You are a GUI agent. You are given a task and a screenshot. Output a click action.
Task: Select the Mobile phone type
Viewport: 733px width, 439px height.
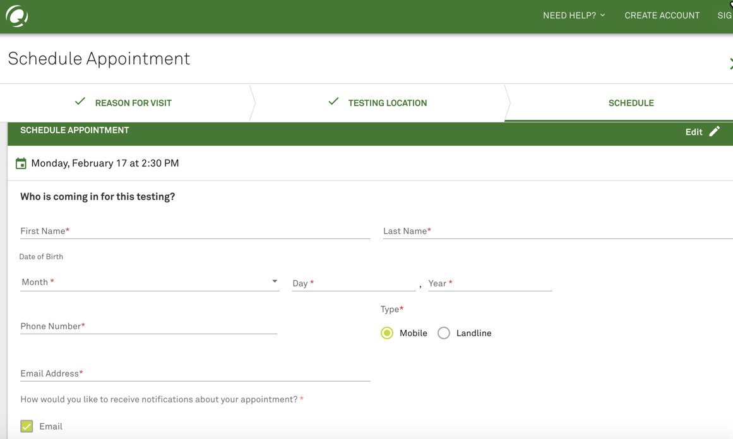387,333
